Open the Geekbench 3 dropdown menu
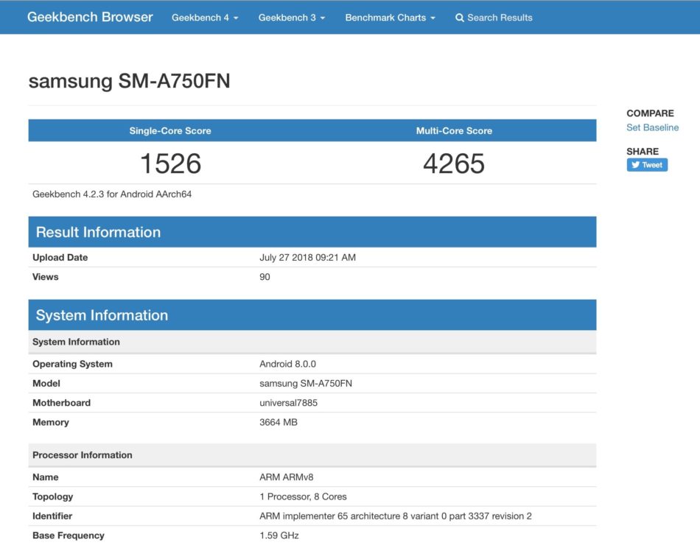The height and width of the screenshot is (548, 700). click(x=292, y=18)
